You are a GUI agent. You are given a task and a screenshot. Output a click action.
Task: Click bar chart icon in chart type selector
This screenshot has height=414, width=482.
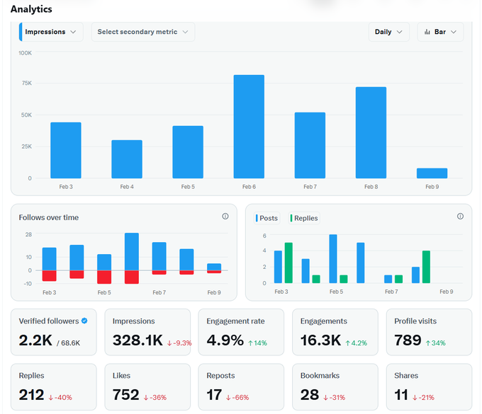427,32
